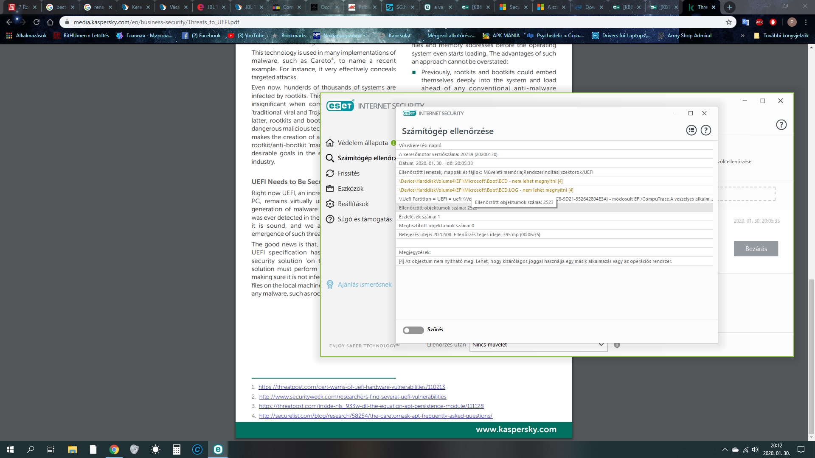The image size is (815, 458).
Task: Open the log layout view icon
Action: (x=691, y=130)
